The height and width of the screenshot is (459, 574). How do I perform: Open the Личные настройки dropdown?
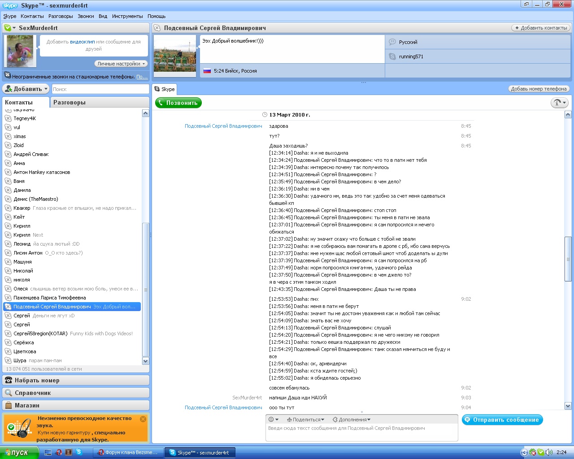click(x=121, y=64)
